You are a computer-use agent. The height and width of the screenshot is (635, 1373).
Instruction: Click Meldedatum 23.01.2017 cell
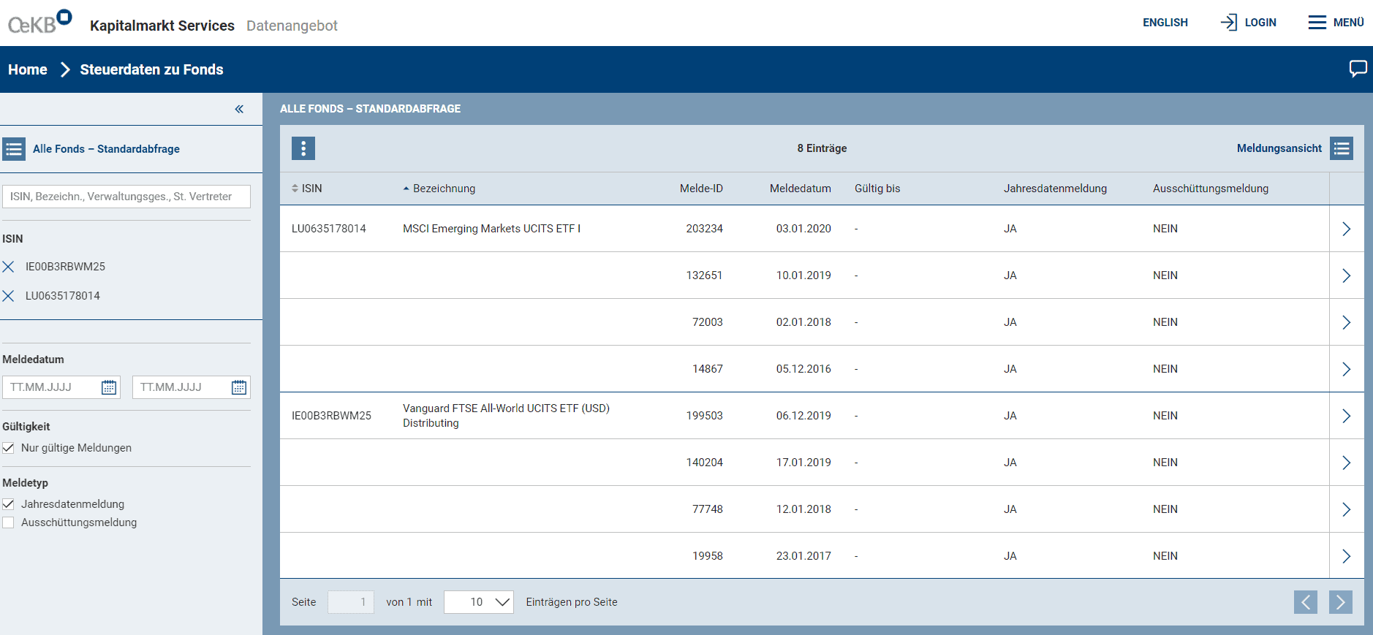pos(803,556)
